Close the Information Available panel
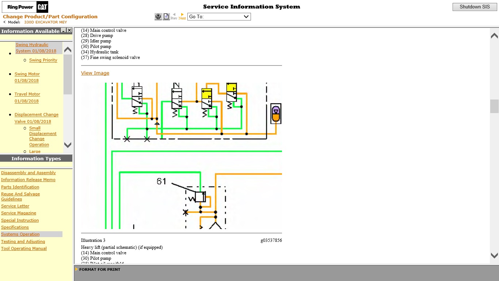The height and width of the screenshot is (281, 499). 69,31
